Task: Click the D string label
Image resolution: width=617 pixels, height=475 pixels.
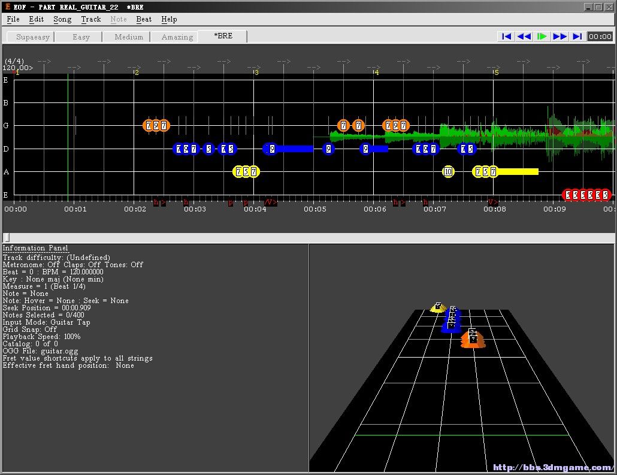Action: point(6,149)
